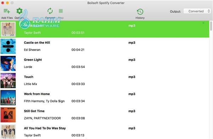Select the song title Touch
The image size is (213, 139).
tap(28, 77)
